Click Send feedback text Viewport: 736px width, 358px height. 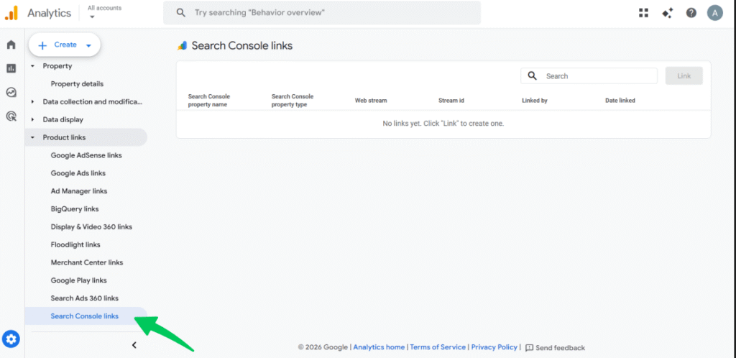click(560, 348)
